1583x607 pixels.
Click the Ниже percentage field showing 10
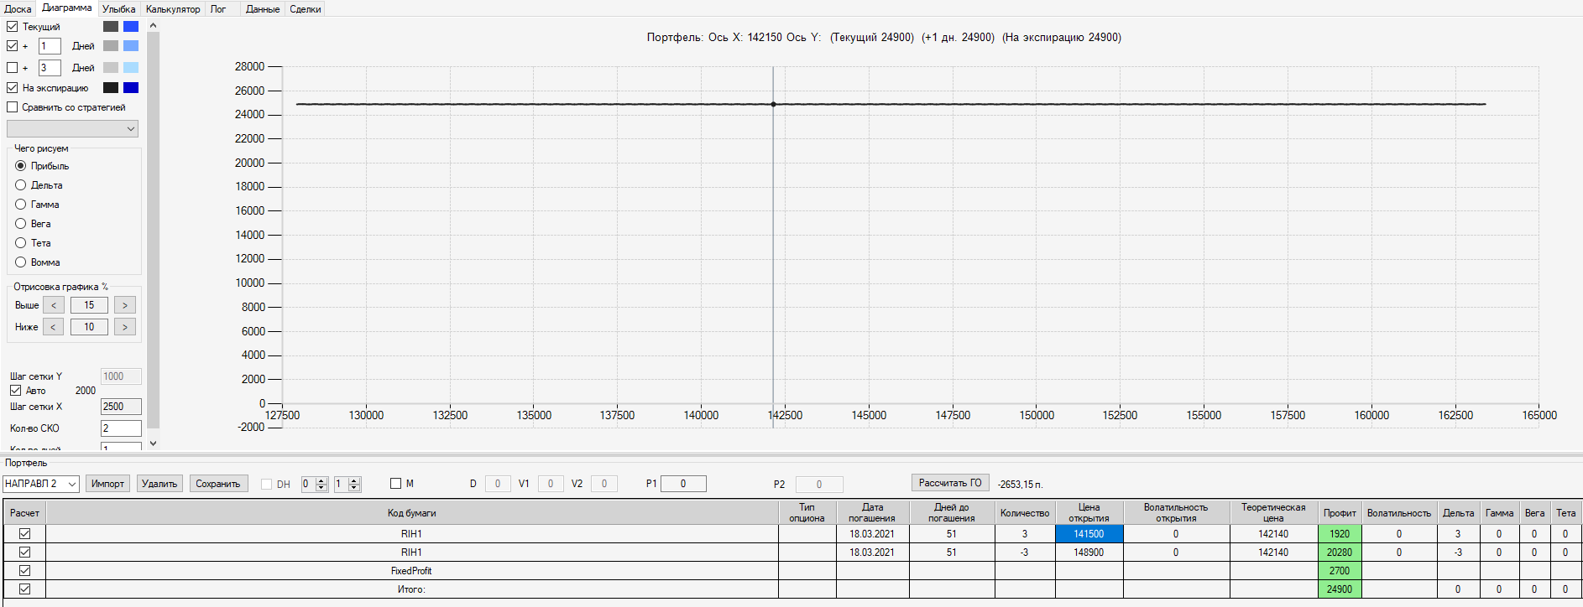(x=89, y=327)
